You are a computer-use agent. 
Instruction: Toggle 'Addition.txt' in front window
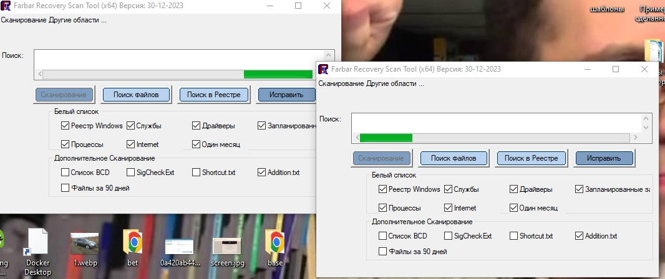click(x=580, y=236)
